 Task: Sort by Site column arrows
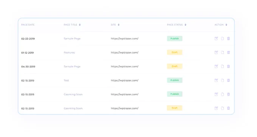[x=119, y=25]
